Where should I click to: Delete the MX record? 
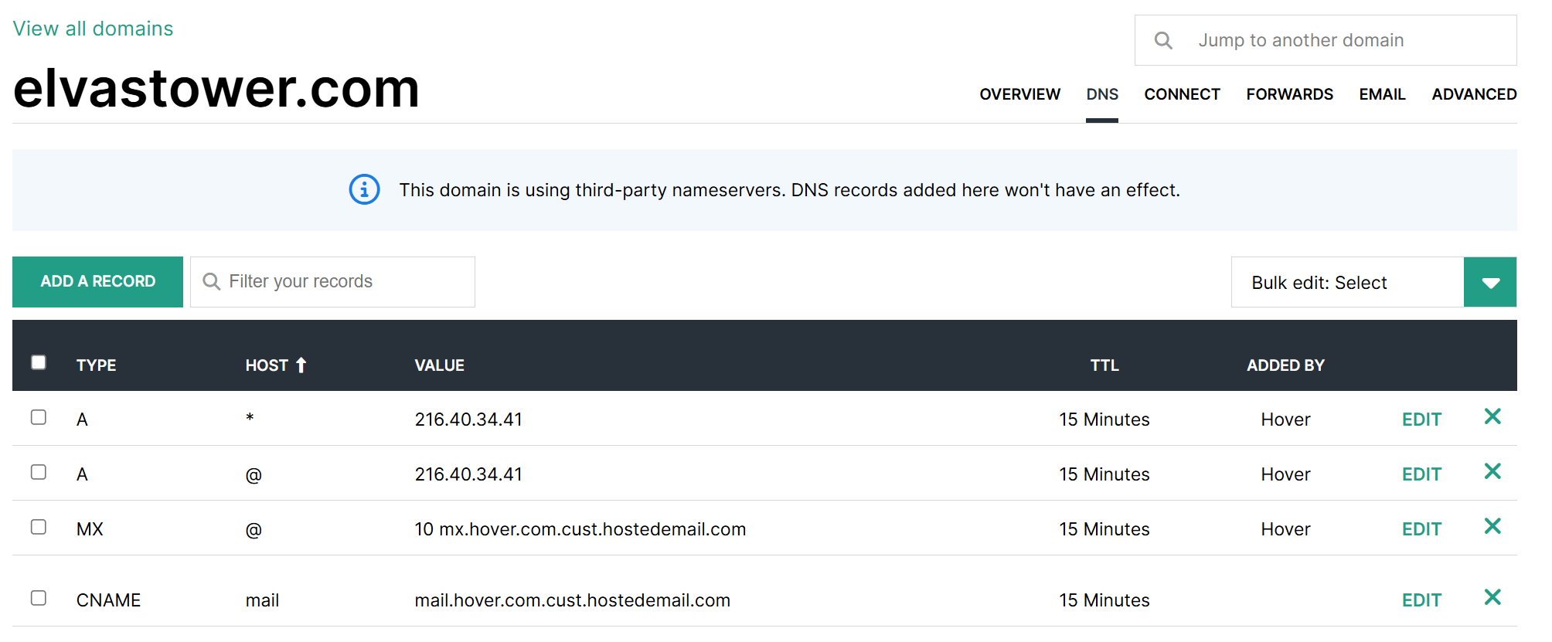1492,527
